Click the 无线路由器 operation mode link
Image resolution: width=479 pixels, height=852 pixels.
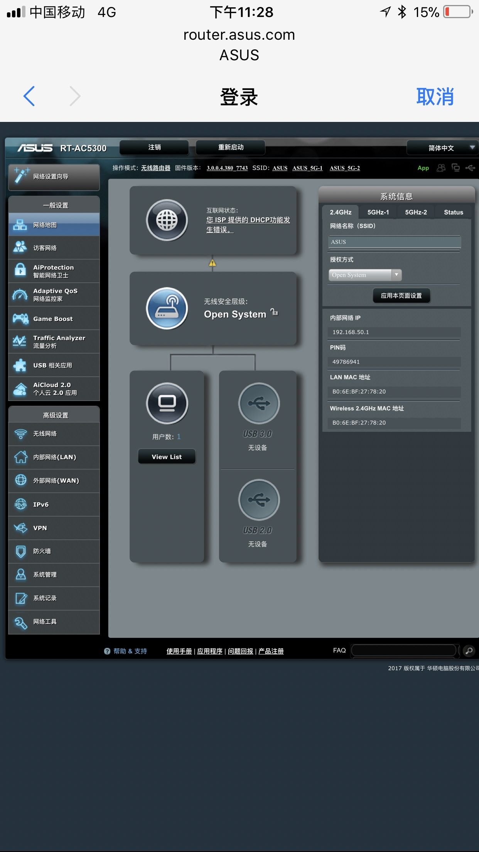[x=155, y=168]
